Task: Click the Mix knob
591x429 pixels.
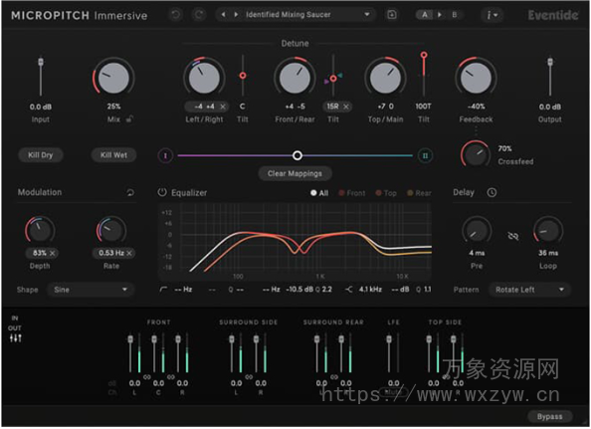Action: tap(113, 78)
